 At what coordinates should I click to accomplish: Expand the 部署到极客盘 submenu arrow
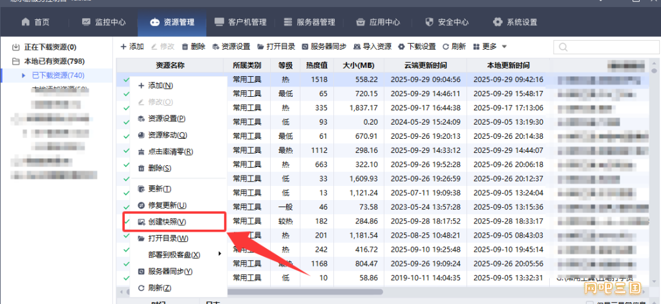click(x=220, y=254)
